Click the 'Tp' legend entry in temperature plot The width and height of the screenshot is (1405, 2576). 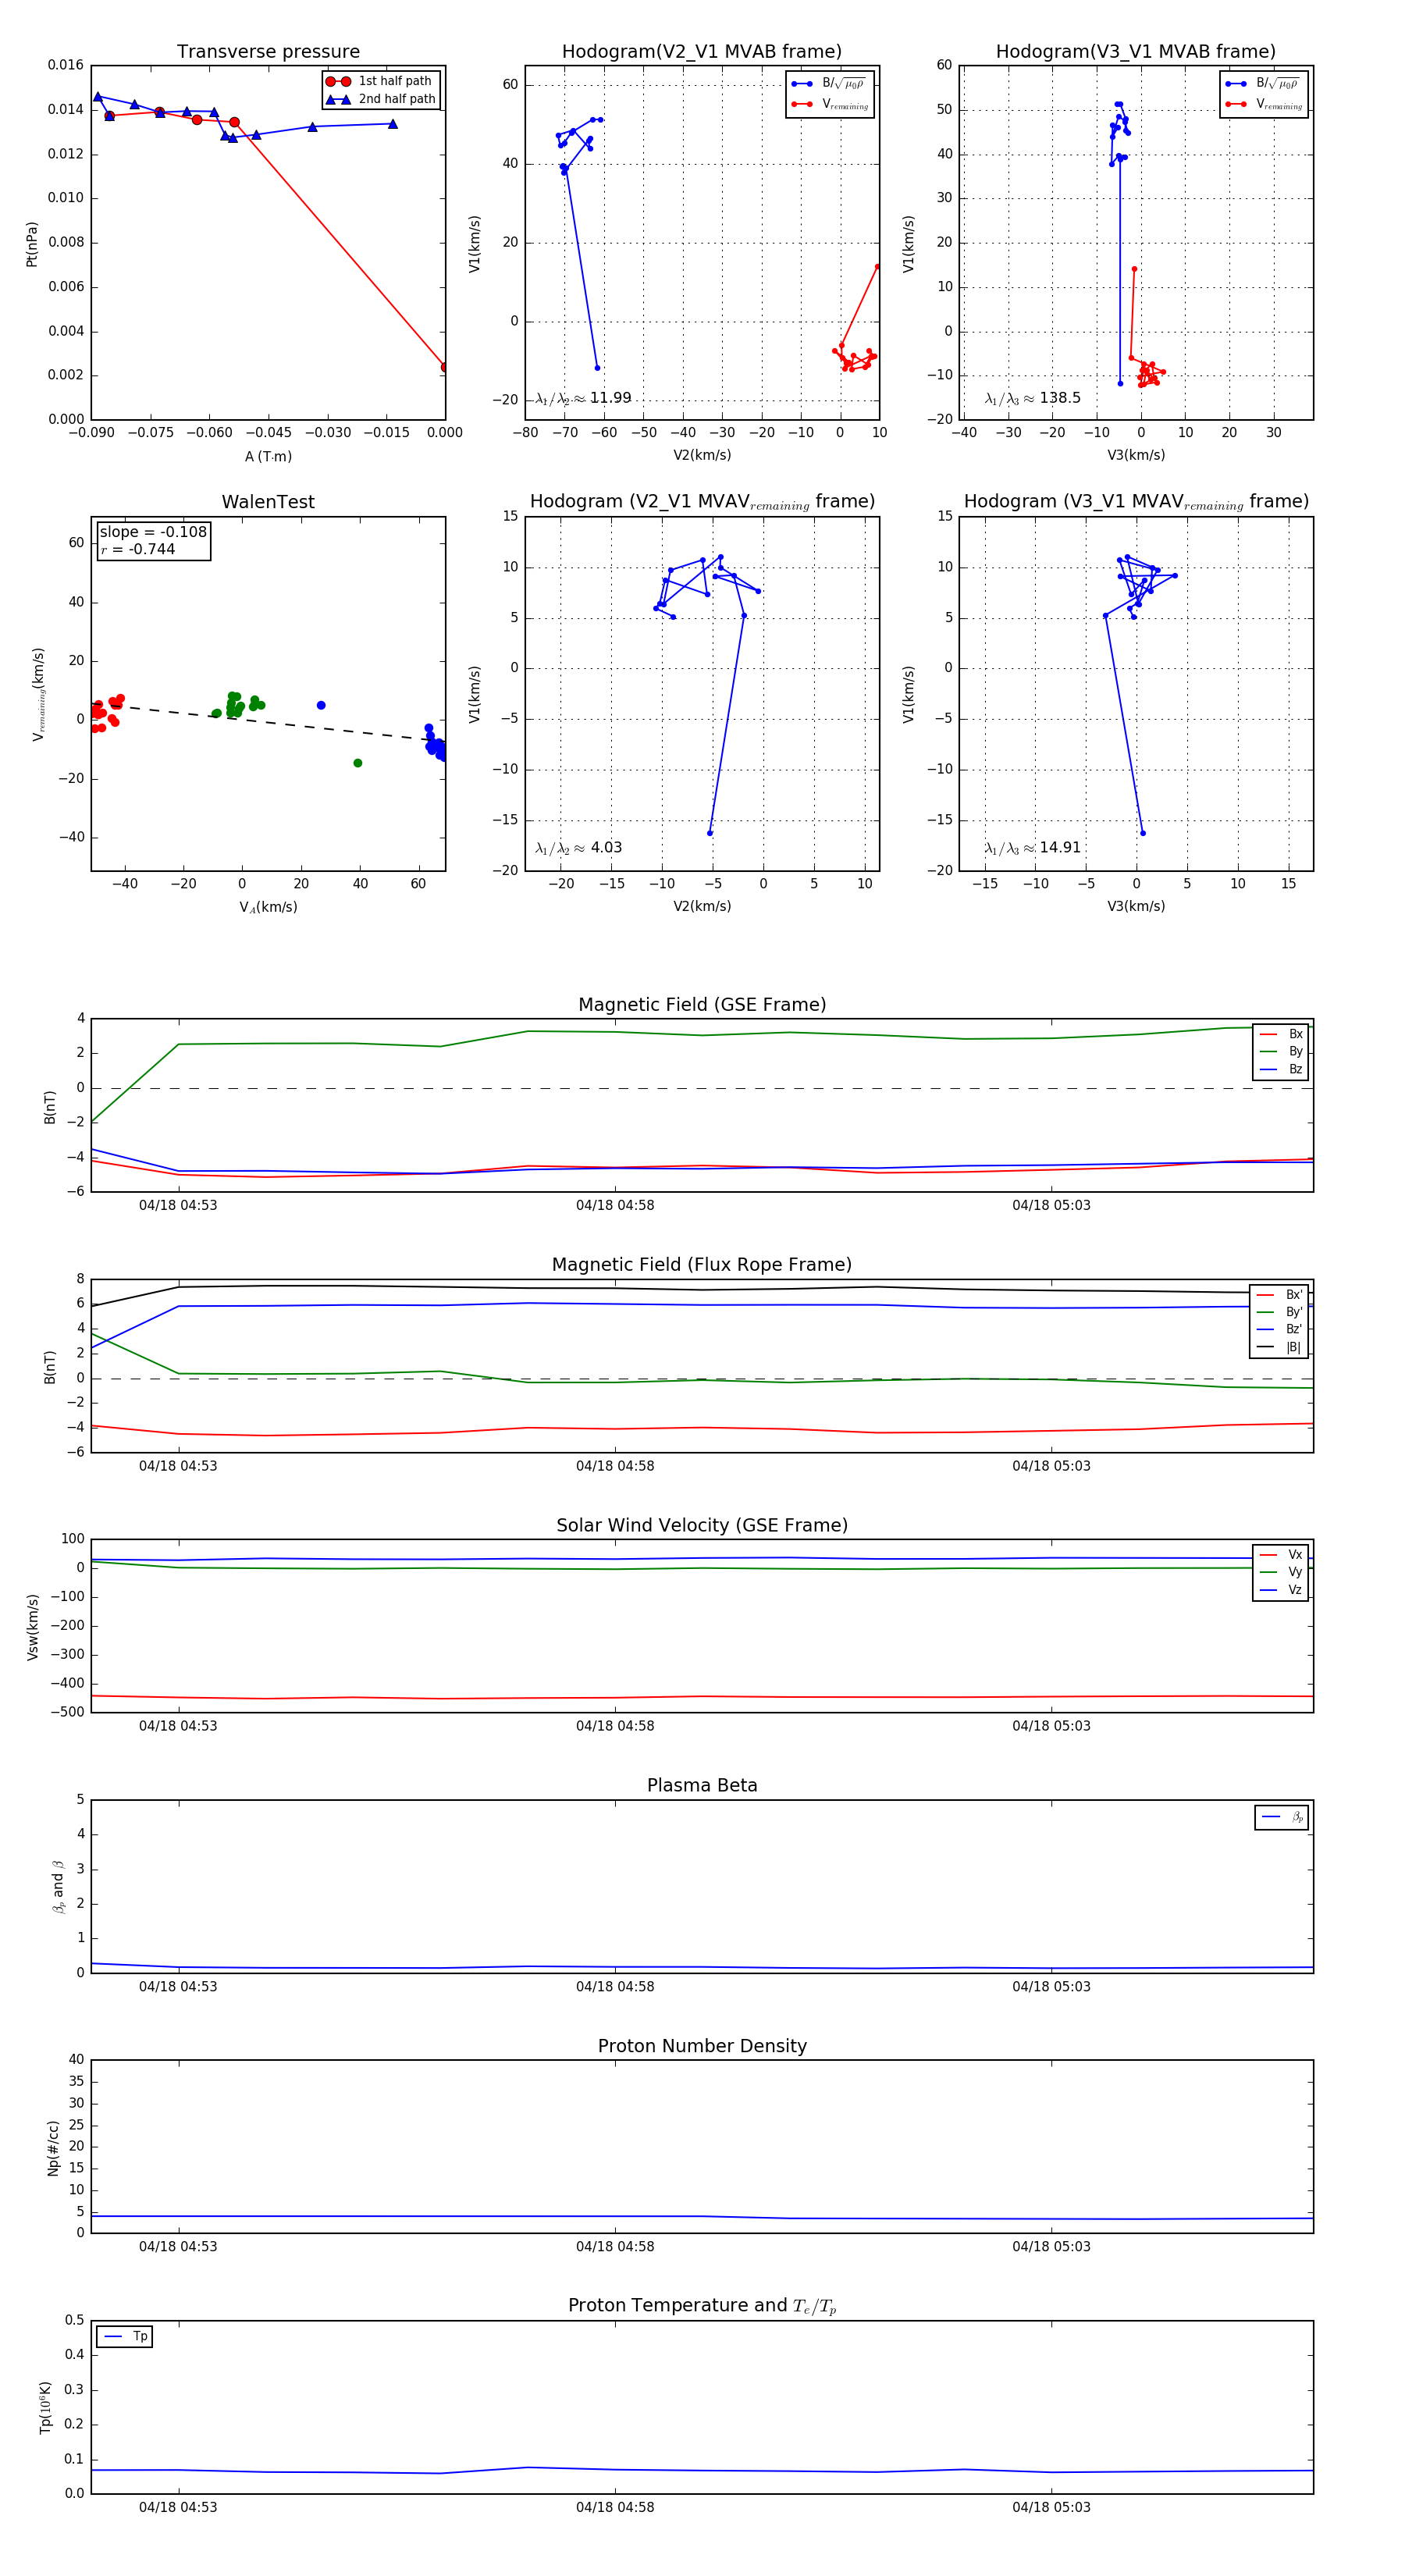pos(125,2336)
